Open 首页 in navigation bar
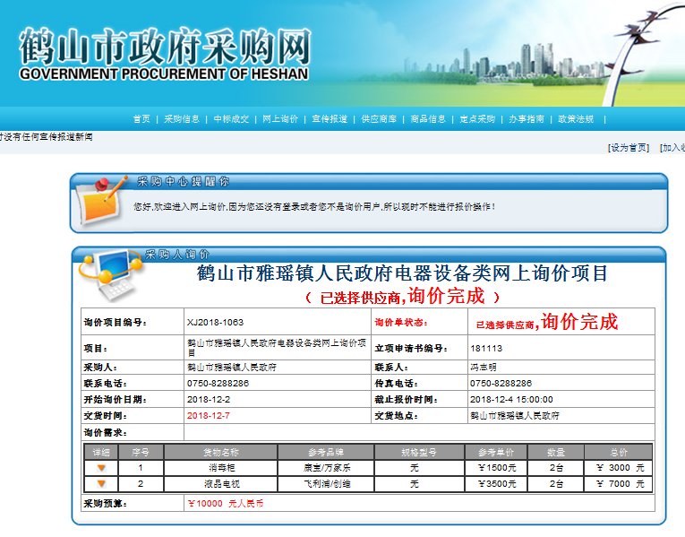 [x=141, y=119]
